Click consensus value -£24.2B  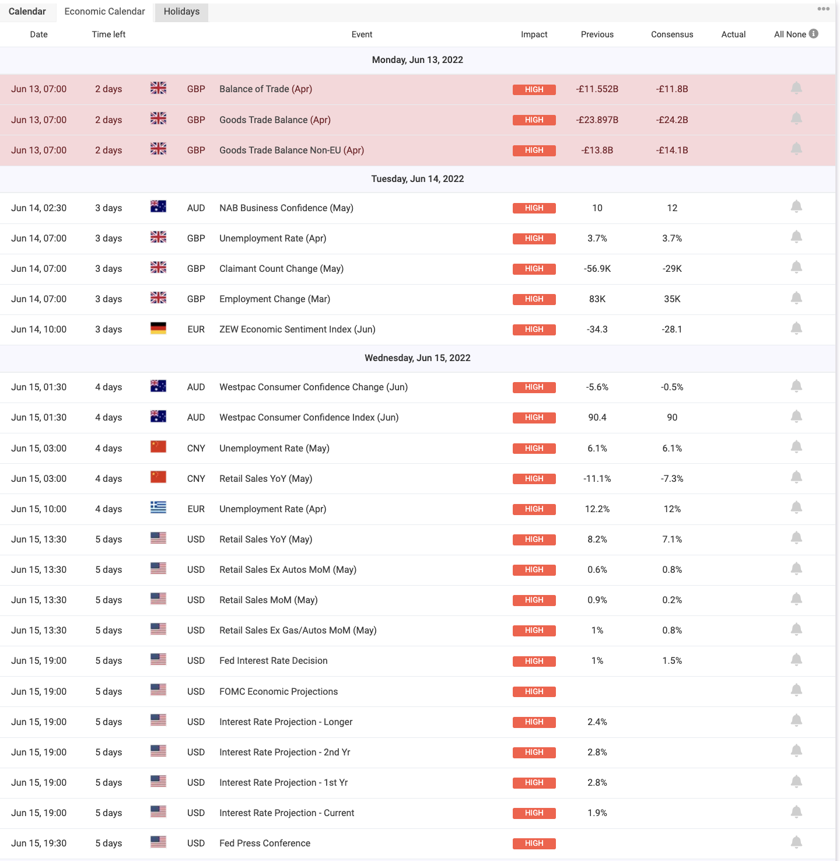(672, 120)
